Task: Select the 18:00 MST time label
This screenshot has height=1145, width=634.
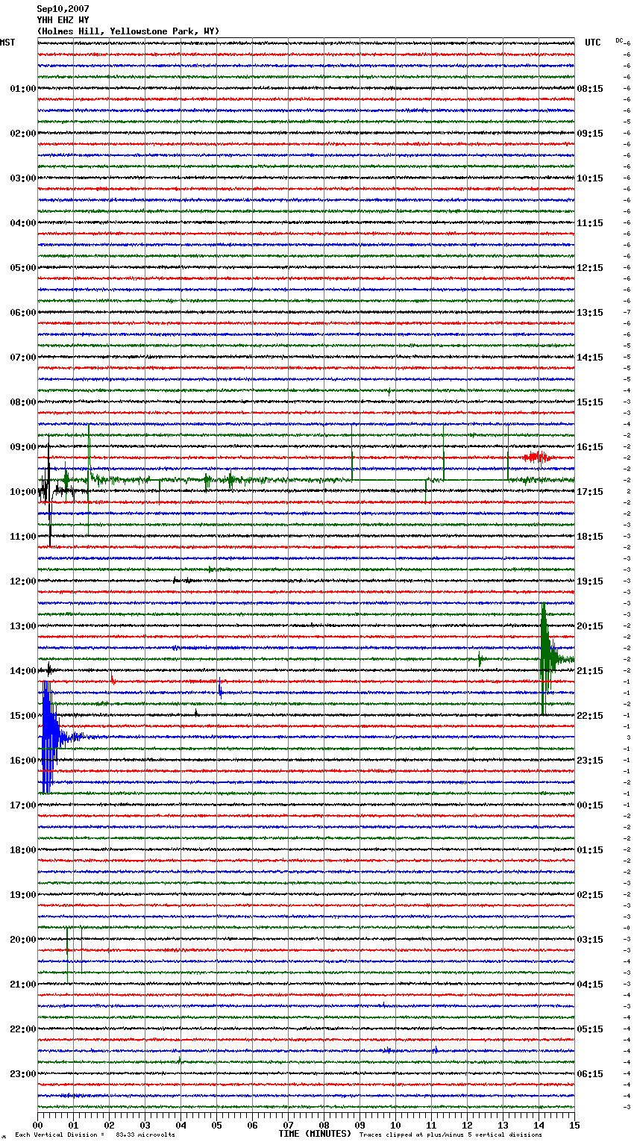Action: [22, 850]
